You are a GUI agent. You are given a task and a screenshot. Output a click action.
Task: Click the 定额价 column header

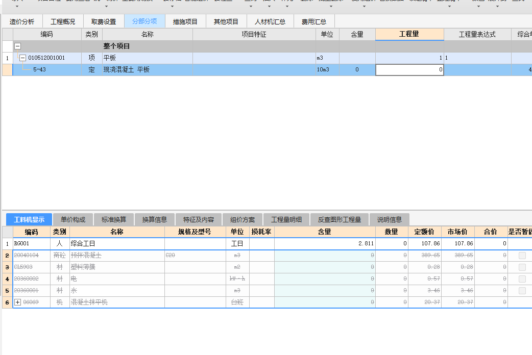pyautogui.click(x=424, y=232)
